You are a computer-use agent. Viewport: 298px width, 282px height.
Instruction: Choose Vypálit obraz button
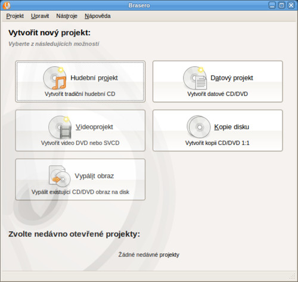(80, 179)
